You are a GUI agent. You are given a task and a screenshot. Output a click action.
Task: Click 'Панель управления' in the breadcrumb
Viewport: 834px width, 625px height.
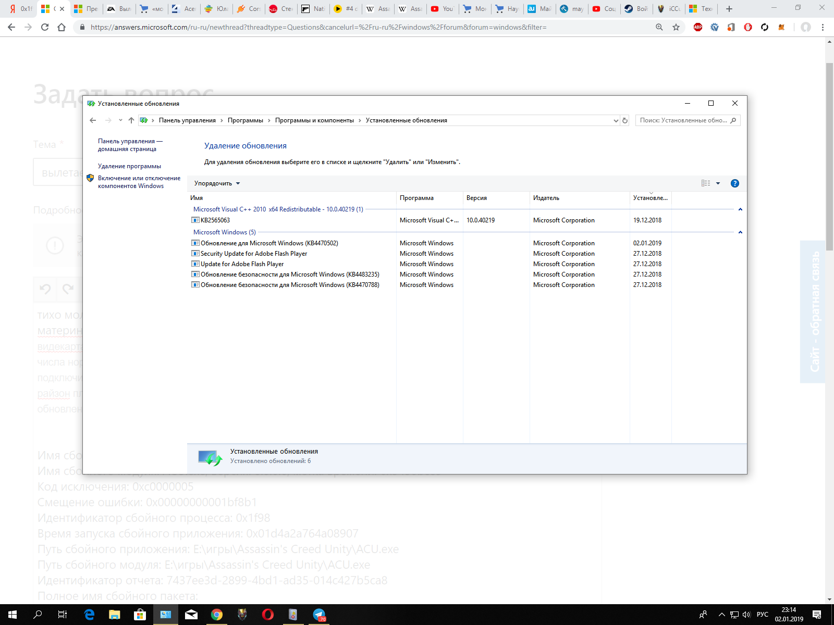pos(187,120)
